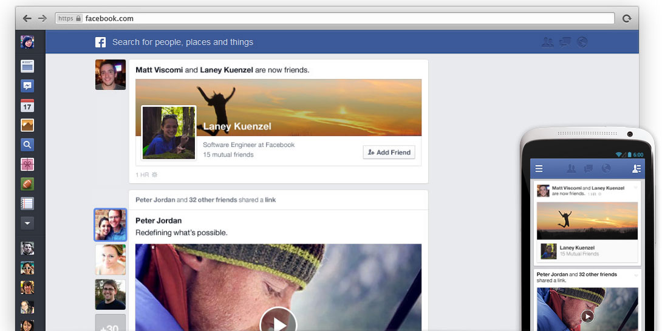Select the blonde woman avatar thumbnail
The height and width of the screenshot is (331, 662).
point(111,260)
